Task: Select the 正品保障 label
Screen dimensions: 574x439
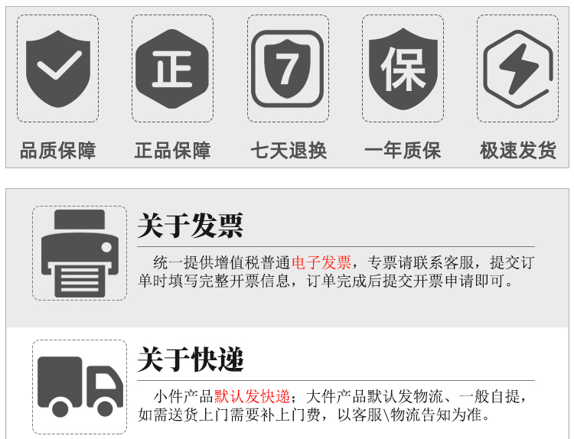Action: 172,151
